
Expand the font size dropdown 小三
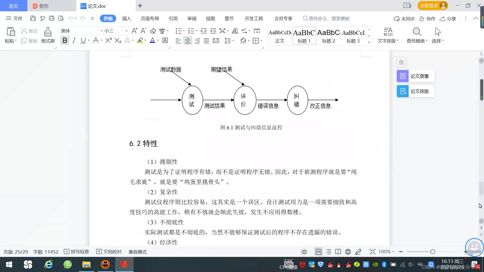127,31
